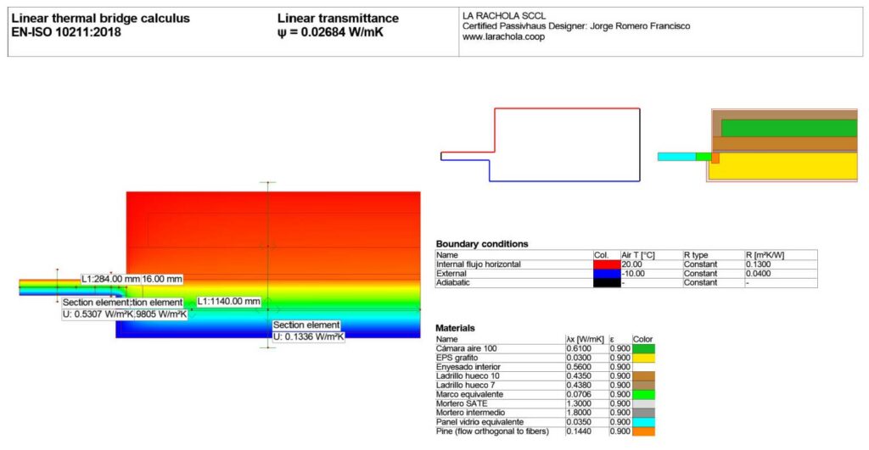Click the Linear transmittance ψ value heading
Viewport: 869px width, 450px height.
[338, 25]
